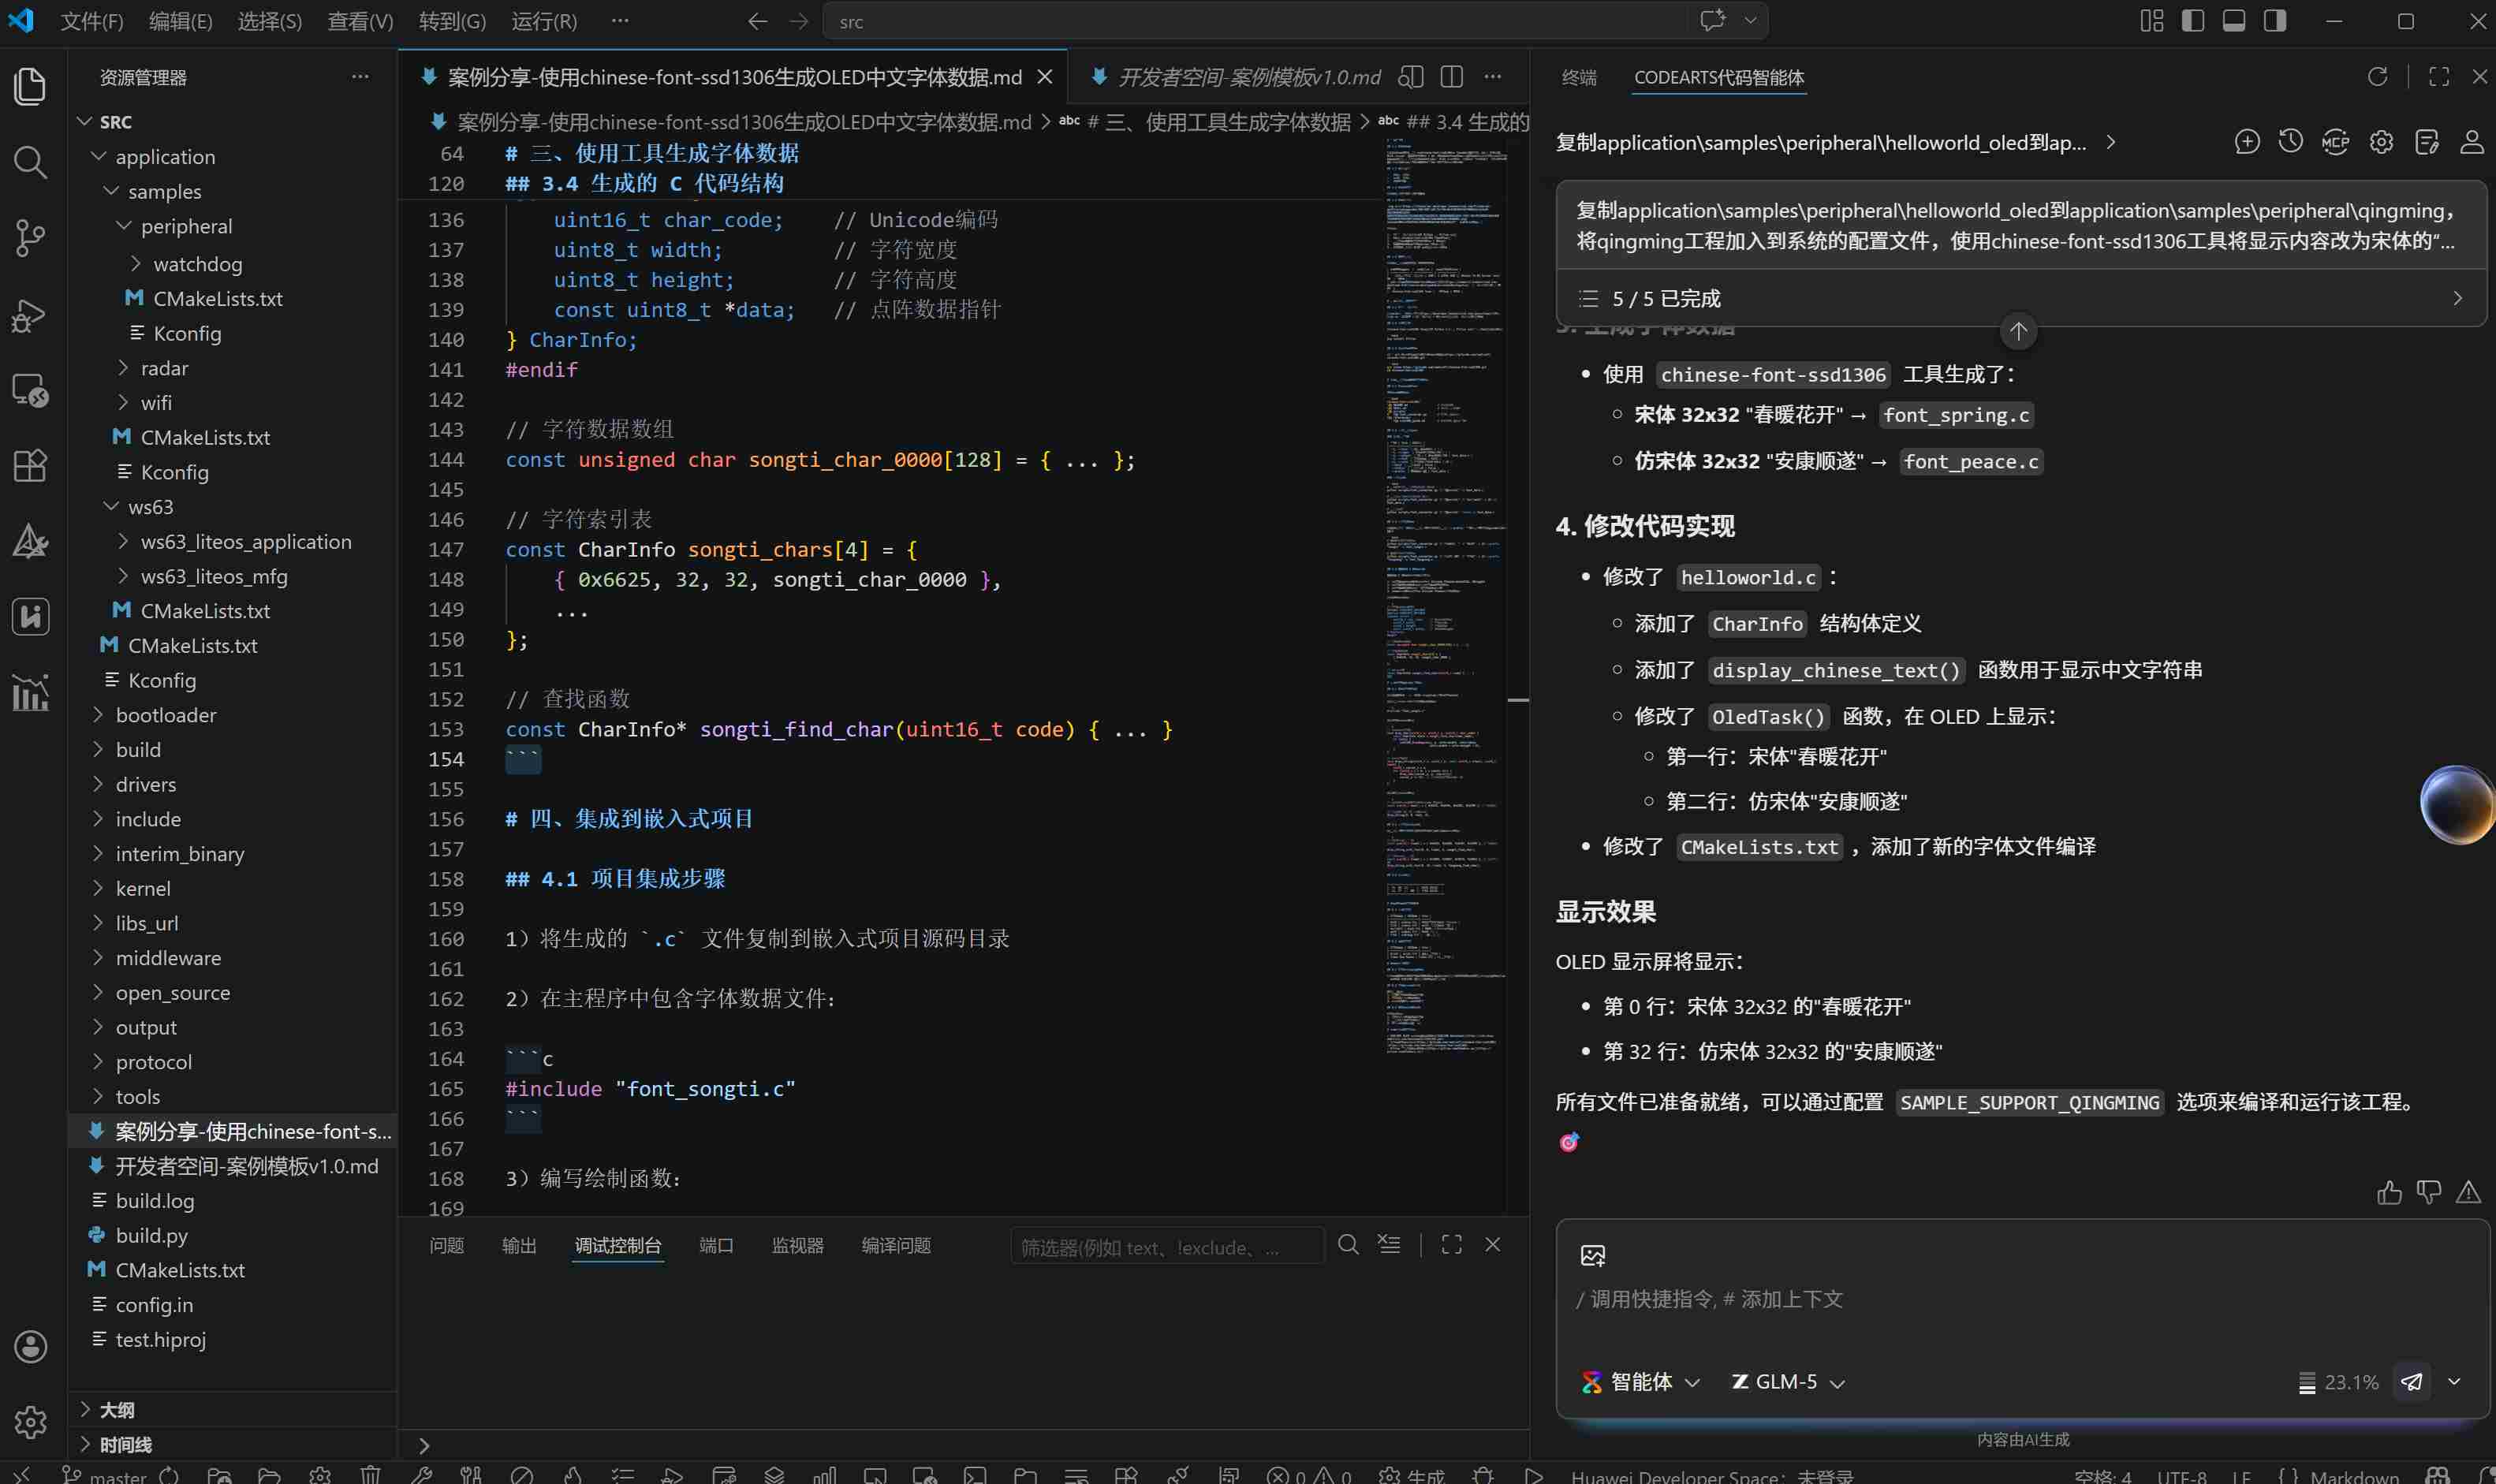The image size is (2496, 1484).
Task: Open the Extensions view icon
Action: coord(30,466)
